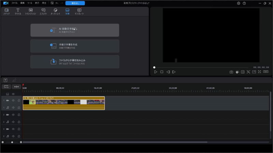Screen dimensions: 273x153
Task: Click the fit timeline to window icon
Action: [16, 87]
